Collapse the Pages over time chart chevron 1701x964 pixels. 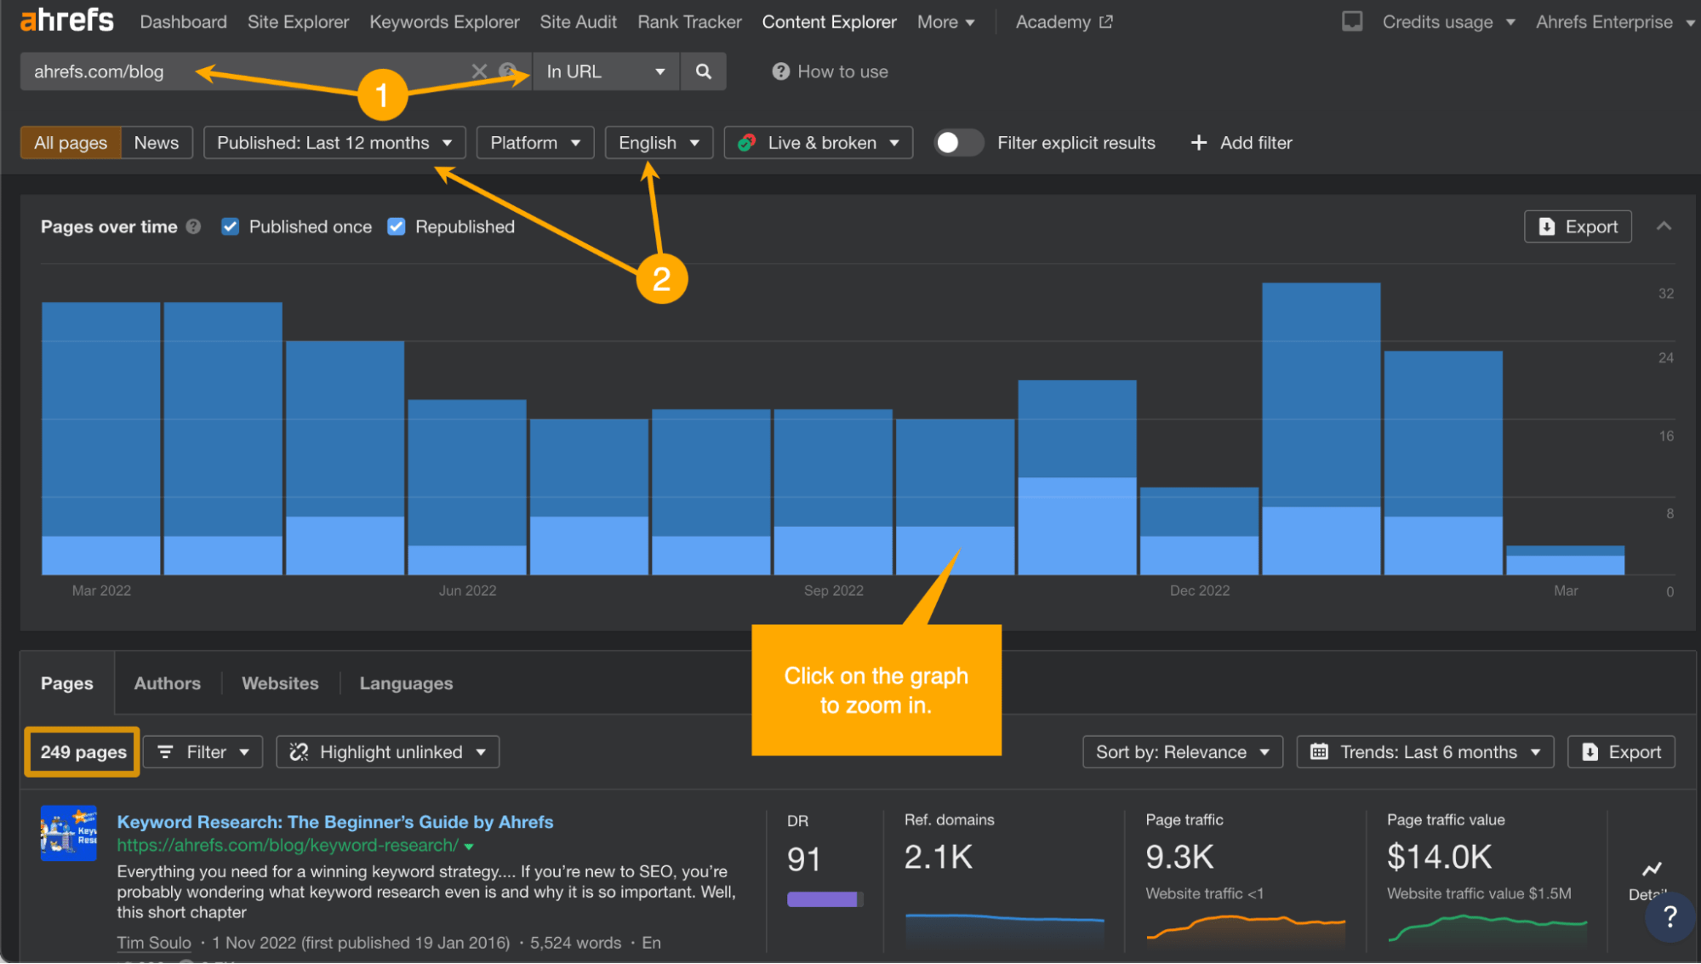(x=1664, y=226)
